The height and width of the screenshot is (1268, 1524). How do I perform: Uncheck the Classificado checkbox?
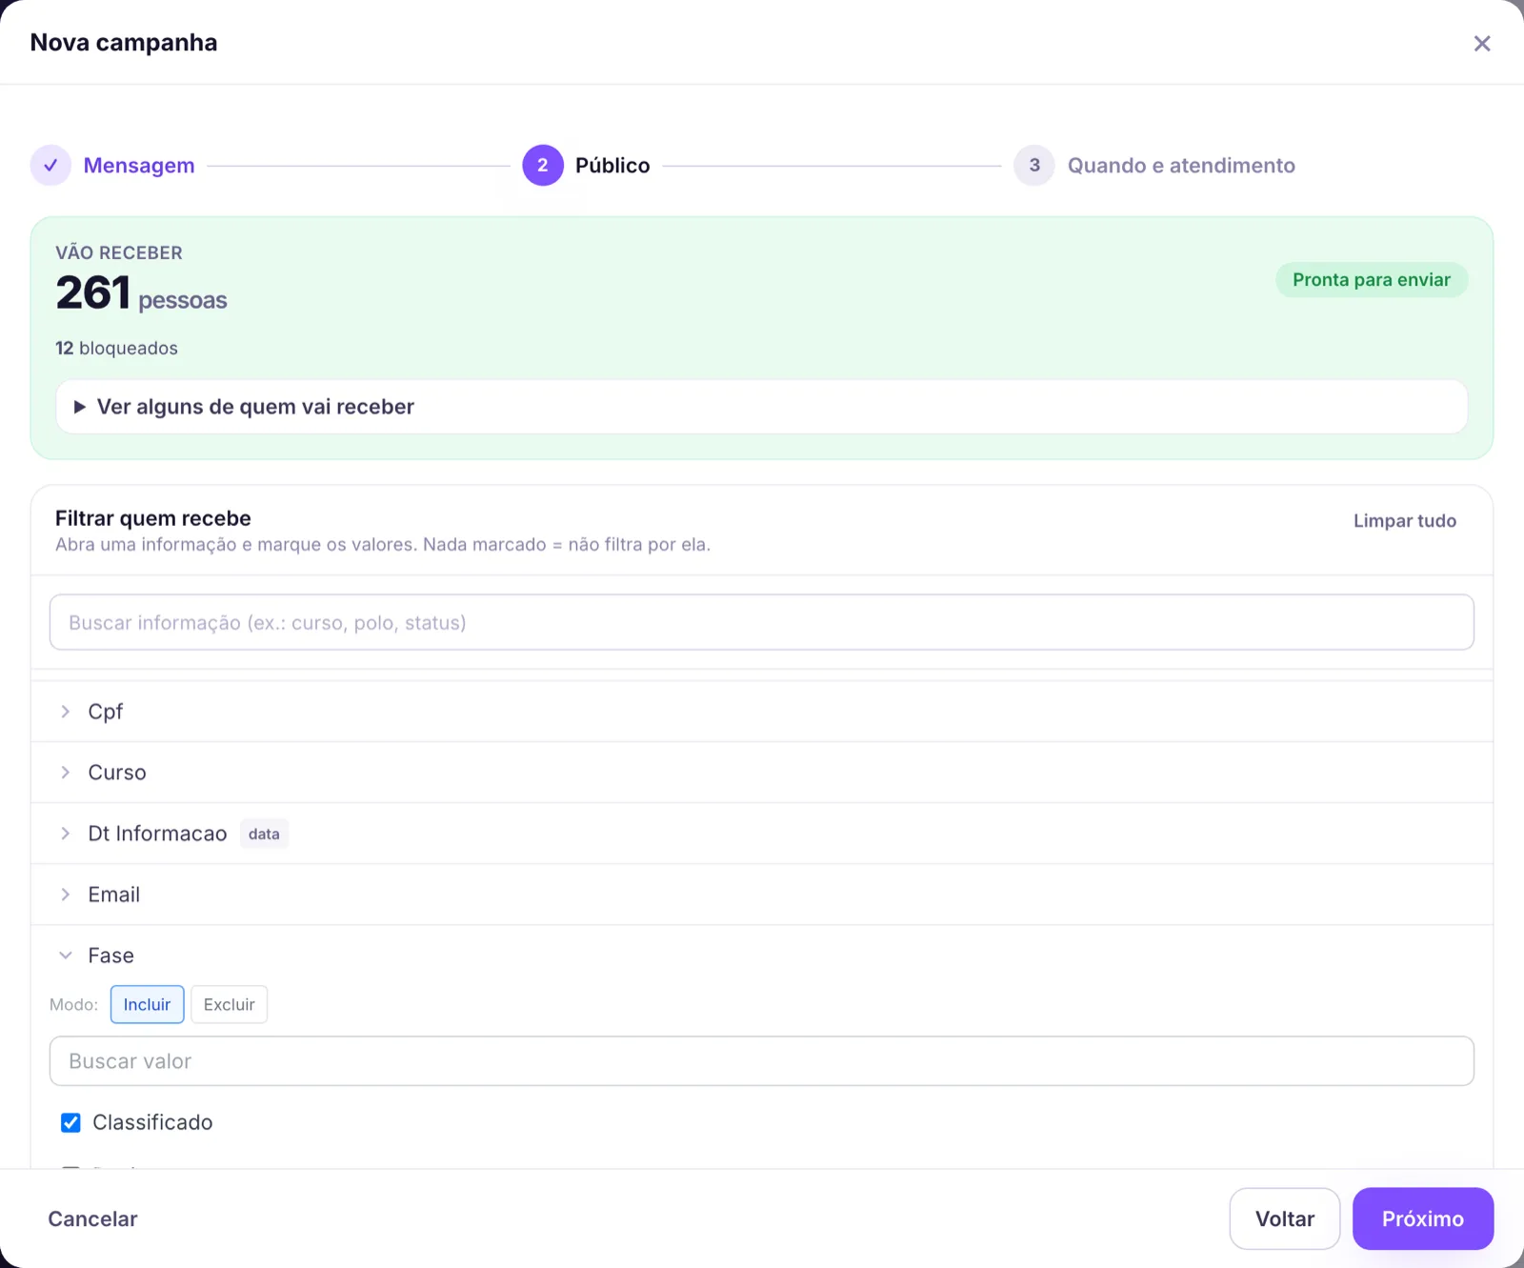(x=70, y=1123)
